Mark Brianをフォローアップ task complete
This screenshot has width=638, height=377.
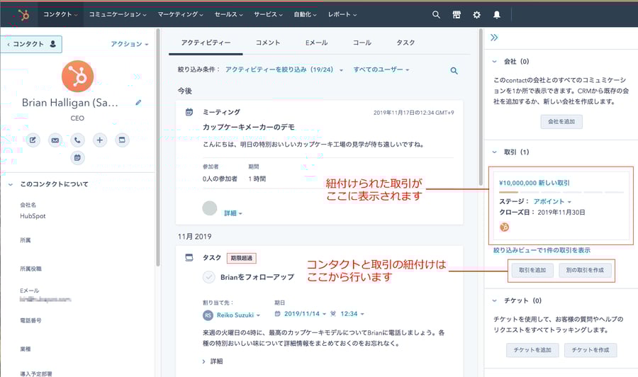208,277
